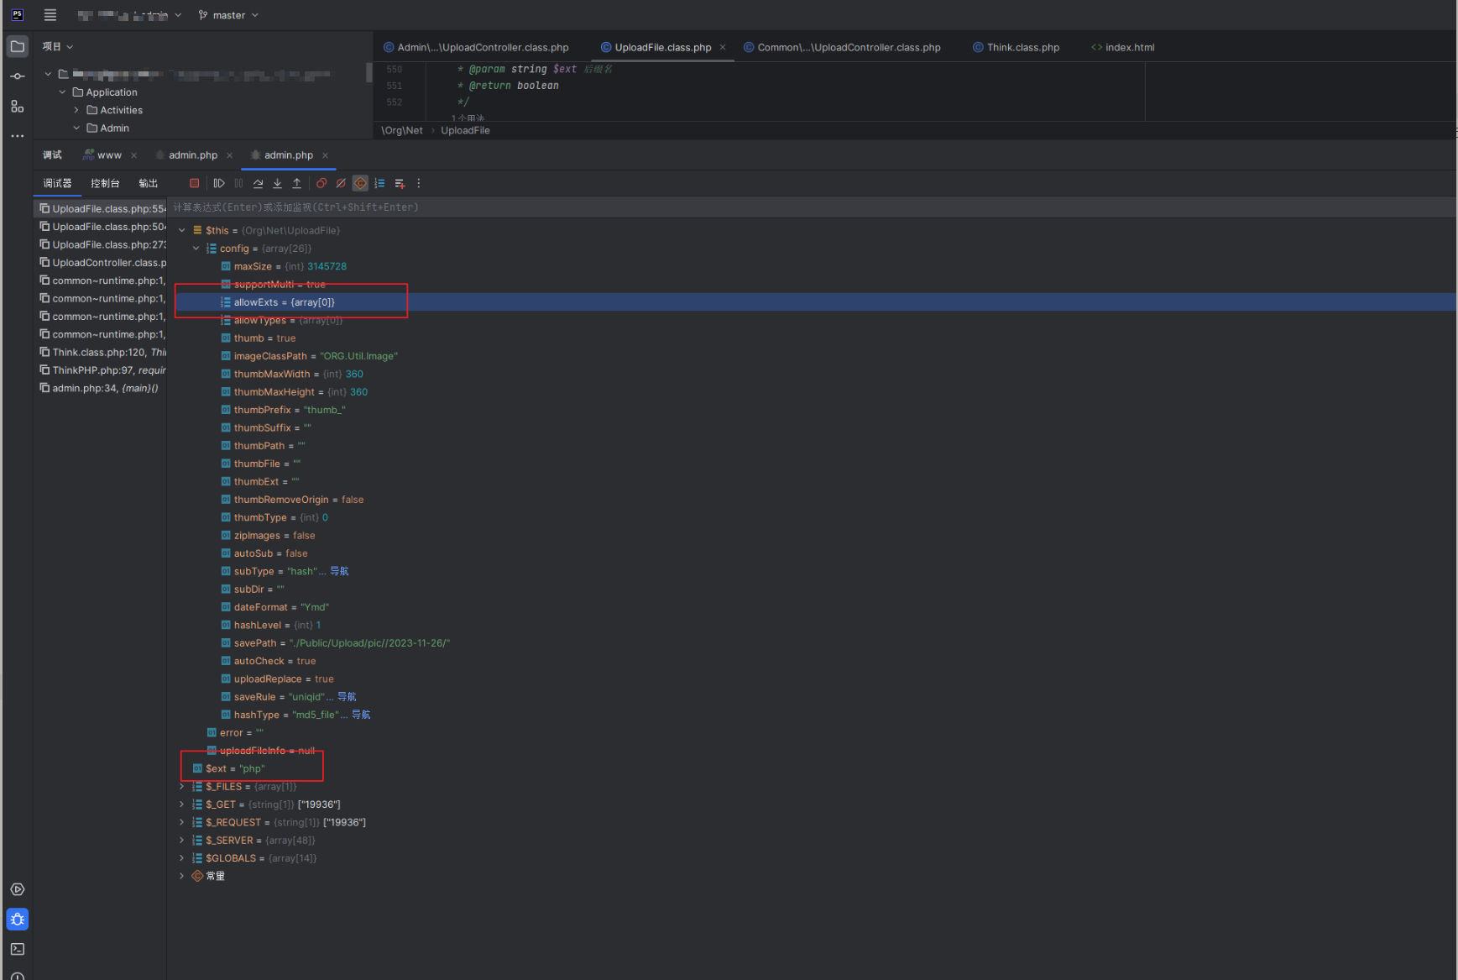Open the Debug tool window bug icon

point(18,920)
